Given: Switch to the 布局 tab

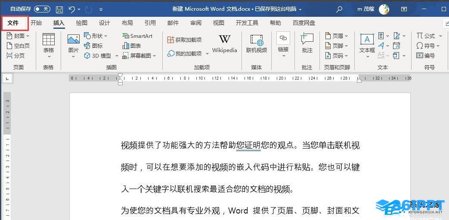Looking at the screenshot, I should tap(127, 23).
